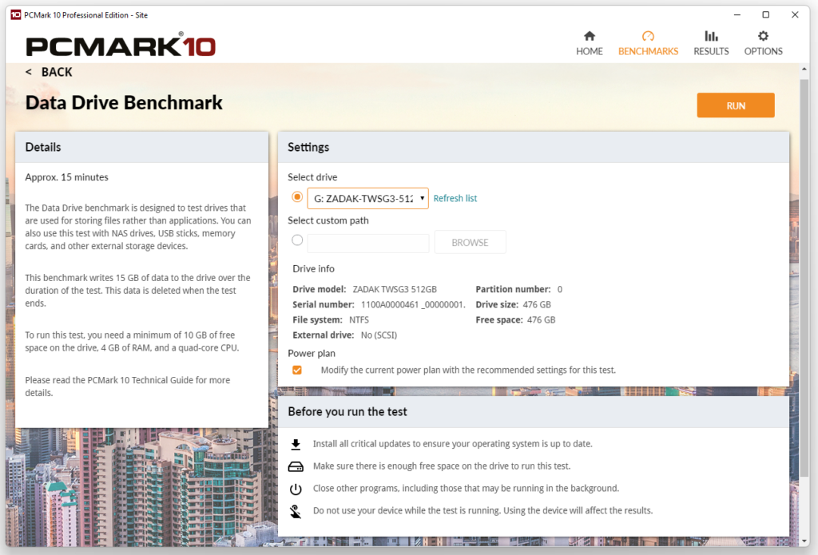Switch to the RESULTS menu label
The width and height of the screenshot is (818, 555).
pos(711,51)
